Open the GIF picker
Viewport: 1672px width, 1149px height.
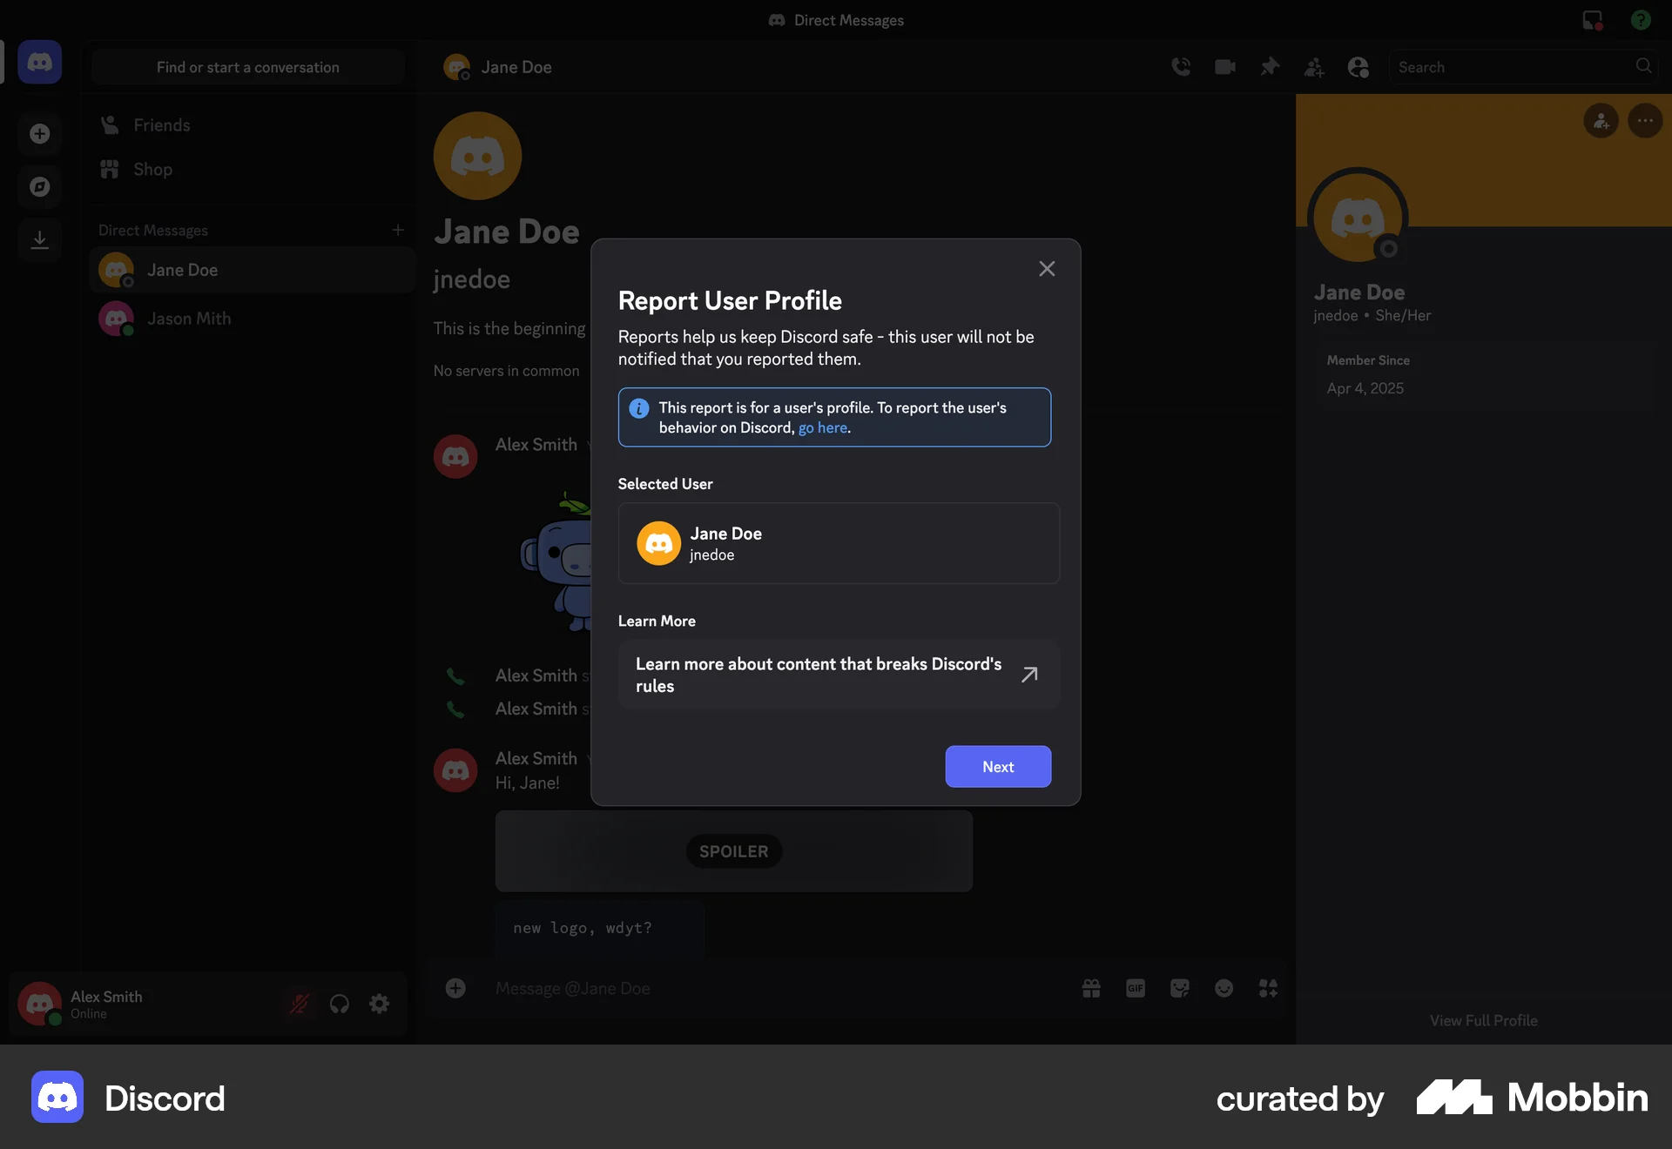pyautogui.click(x=1136, y=989)
